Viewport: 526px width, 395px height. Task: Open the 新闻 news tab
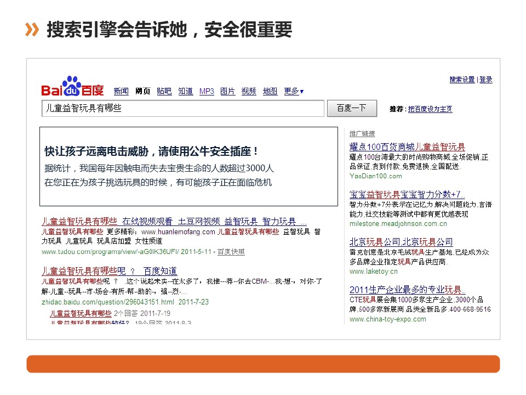[x=121, y=92]
